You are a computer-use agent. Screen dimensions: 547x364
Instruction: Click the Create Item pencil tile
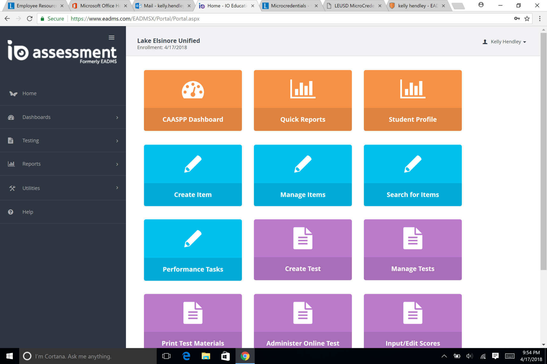coord(193,175)
